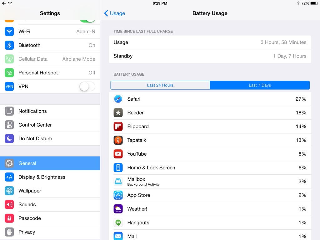Tap the Bluetooth status On

coord(92,45)
